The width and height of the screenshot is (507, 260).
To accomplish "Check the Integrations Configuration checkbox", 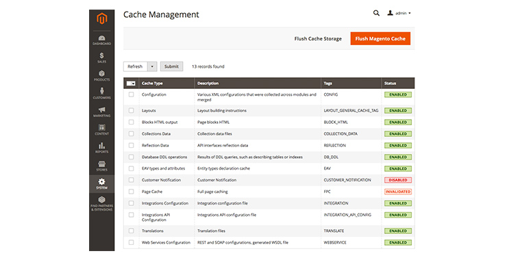I will click(x=132, y=203).
